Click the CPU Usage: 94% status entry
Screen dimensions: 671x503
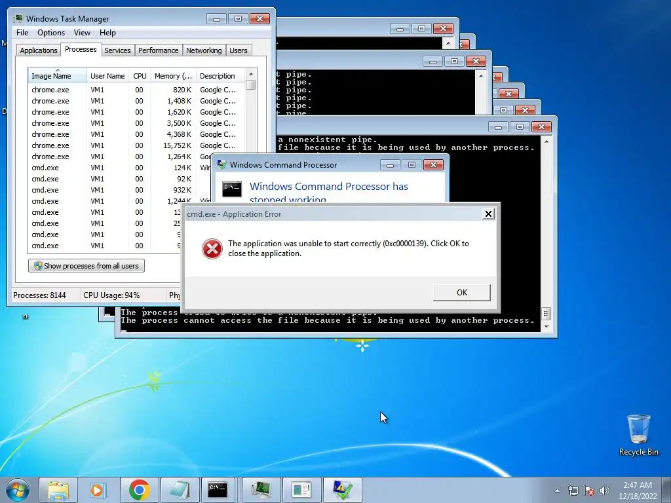pyautogui.click(x=111, y=295)
